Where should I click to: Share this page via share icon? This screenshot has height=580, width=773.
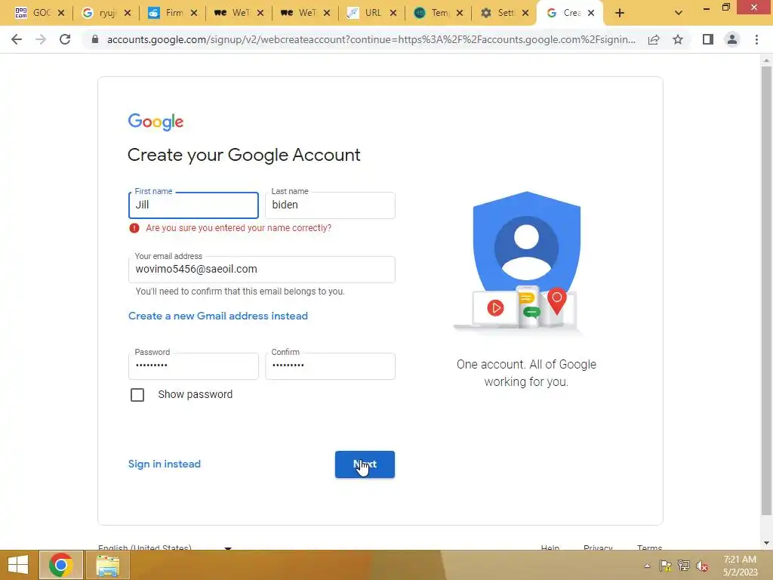[x=654, y=39]
